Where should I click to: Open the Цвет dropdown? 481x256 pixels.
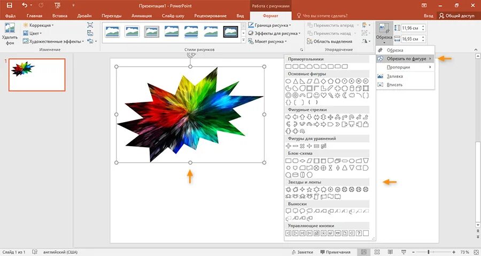32,33
